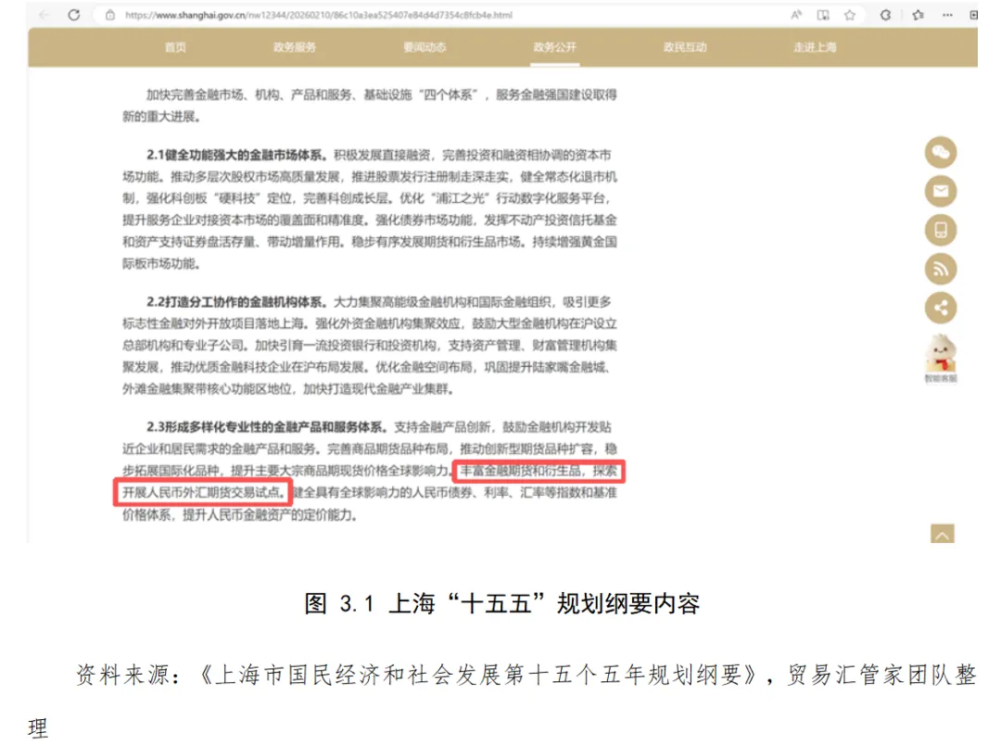Start read aloud from the toolbar
Screen dimensions: 1001x745
pos(795,14)
